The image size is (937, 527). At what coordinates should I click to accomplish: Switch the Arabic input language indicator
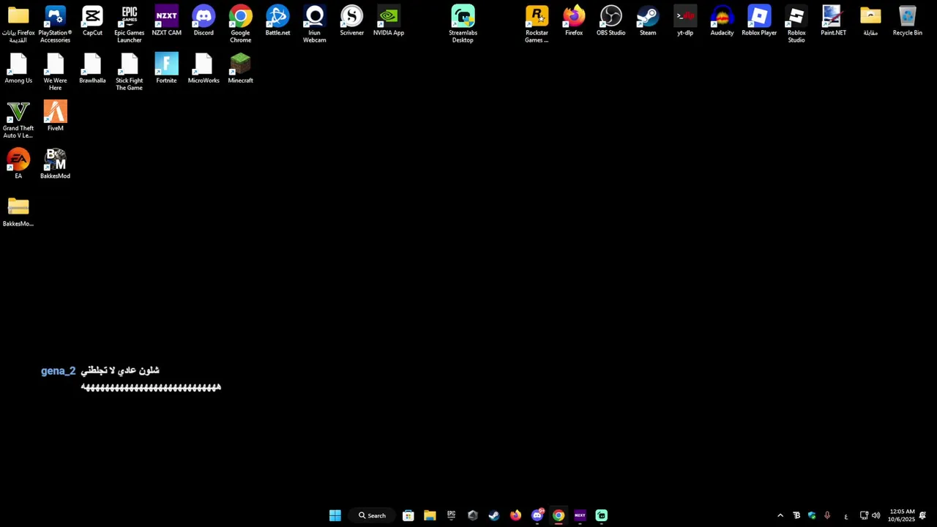(x=845, y=516)
